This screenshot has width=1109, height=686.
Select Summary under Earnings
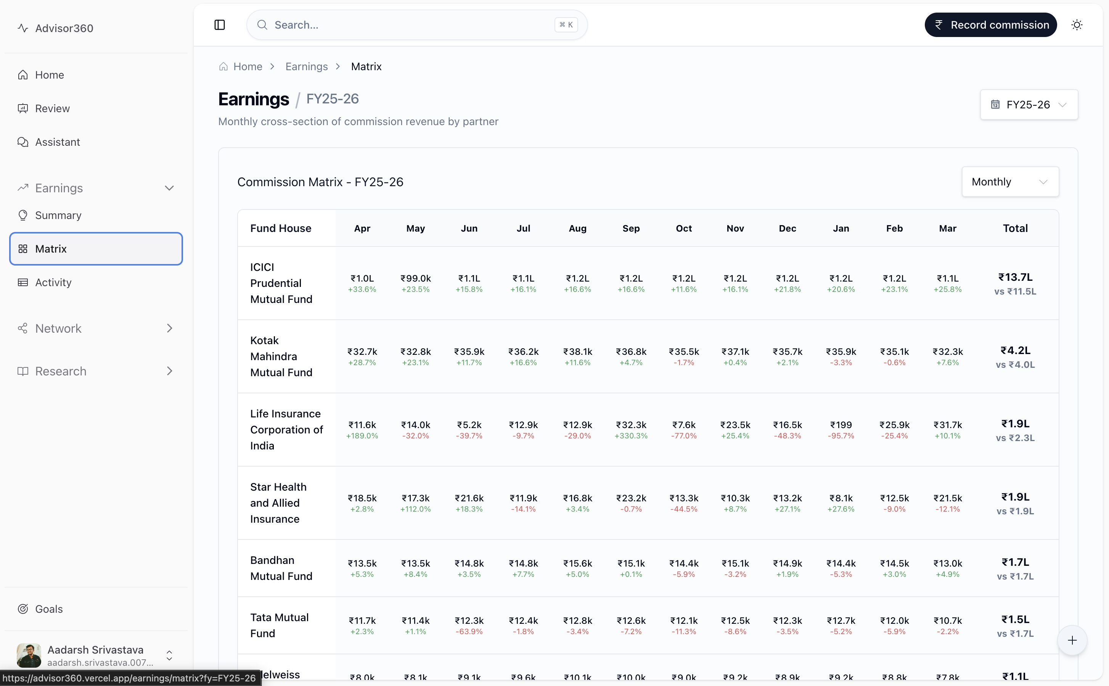point(96,215)
